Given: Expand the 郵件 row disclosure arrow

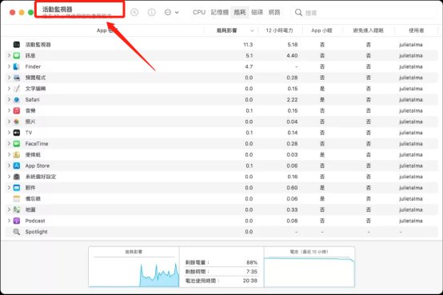Looking at the screenshot, I should pyautogui.click(x=9, y=188).
